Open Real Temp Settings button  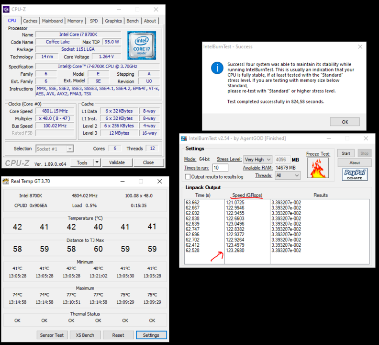pyautogui.click(x=151, y=335)
